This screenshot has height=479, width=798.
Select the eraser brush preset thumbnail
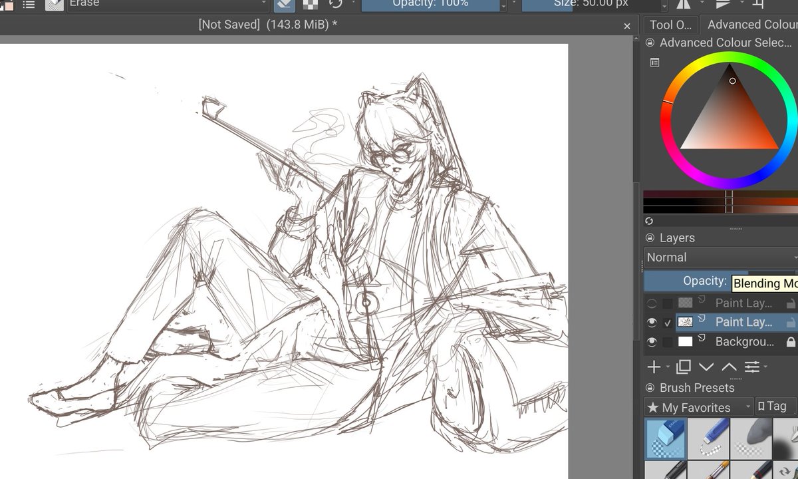(x=665, y=438)
